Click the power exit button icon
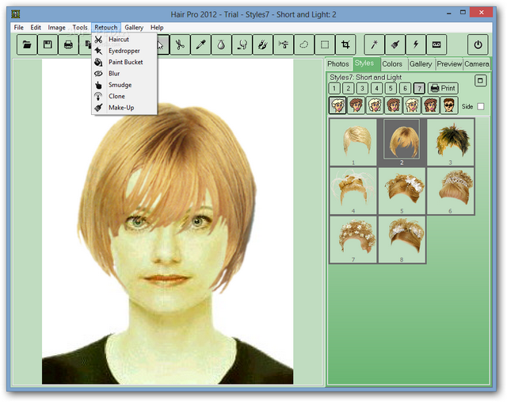 (478, 44)
